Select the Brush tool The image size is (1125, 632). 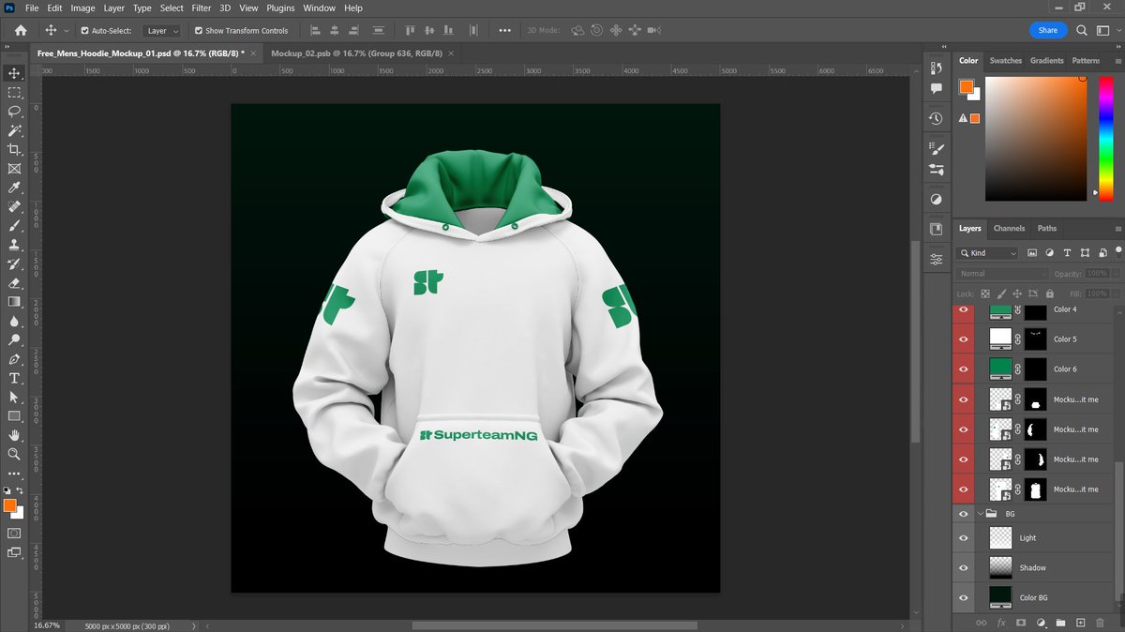(14, 226)
